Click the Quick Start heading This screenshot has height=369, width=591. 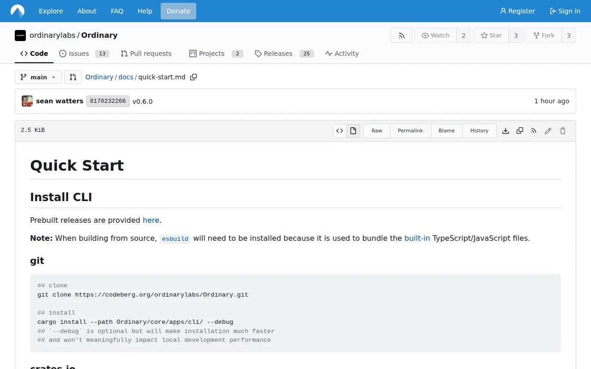coord(77,165)
